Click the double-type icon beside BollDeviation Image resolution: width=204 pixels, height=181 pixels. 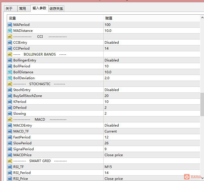[x=10, y=78]
